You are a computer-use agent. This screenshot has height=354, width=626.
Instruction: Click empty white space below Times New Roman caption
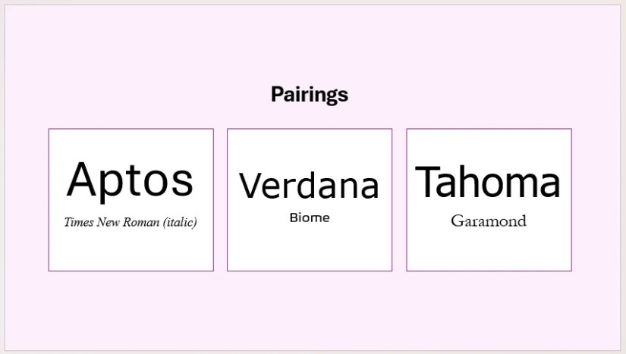pos(131,250)
